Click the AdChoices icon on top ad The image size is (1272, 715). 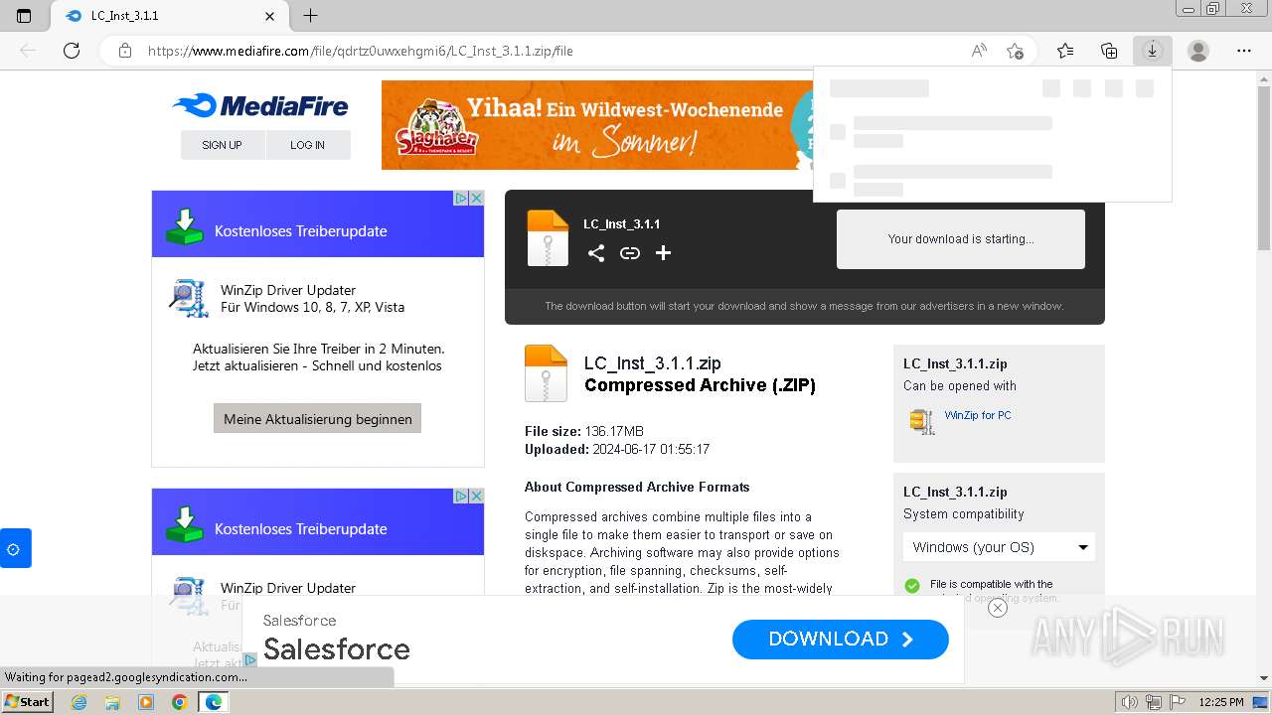(461, 199)
